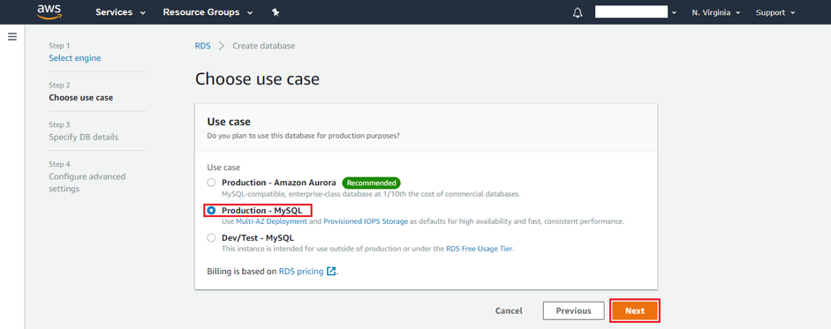Select Production - Amazon Aurora radio

(211, 183)
